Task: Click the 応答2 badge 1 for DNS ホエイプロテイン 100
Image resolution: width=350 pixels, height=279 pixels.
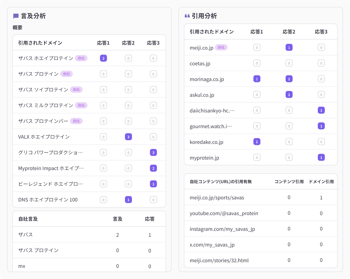Action: [128, 200]
